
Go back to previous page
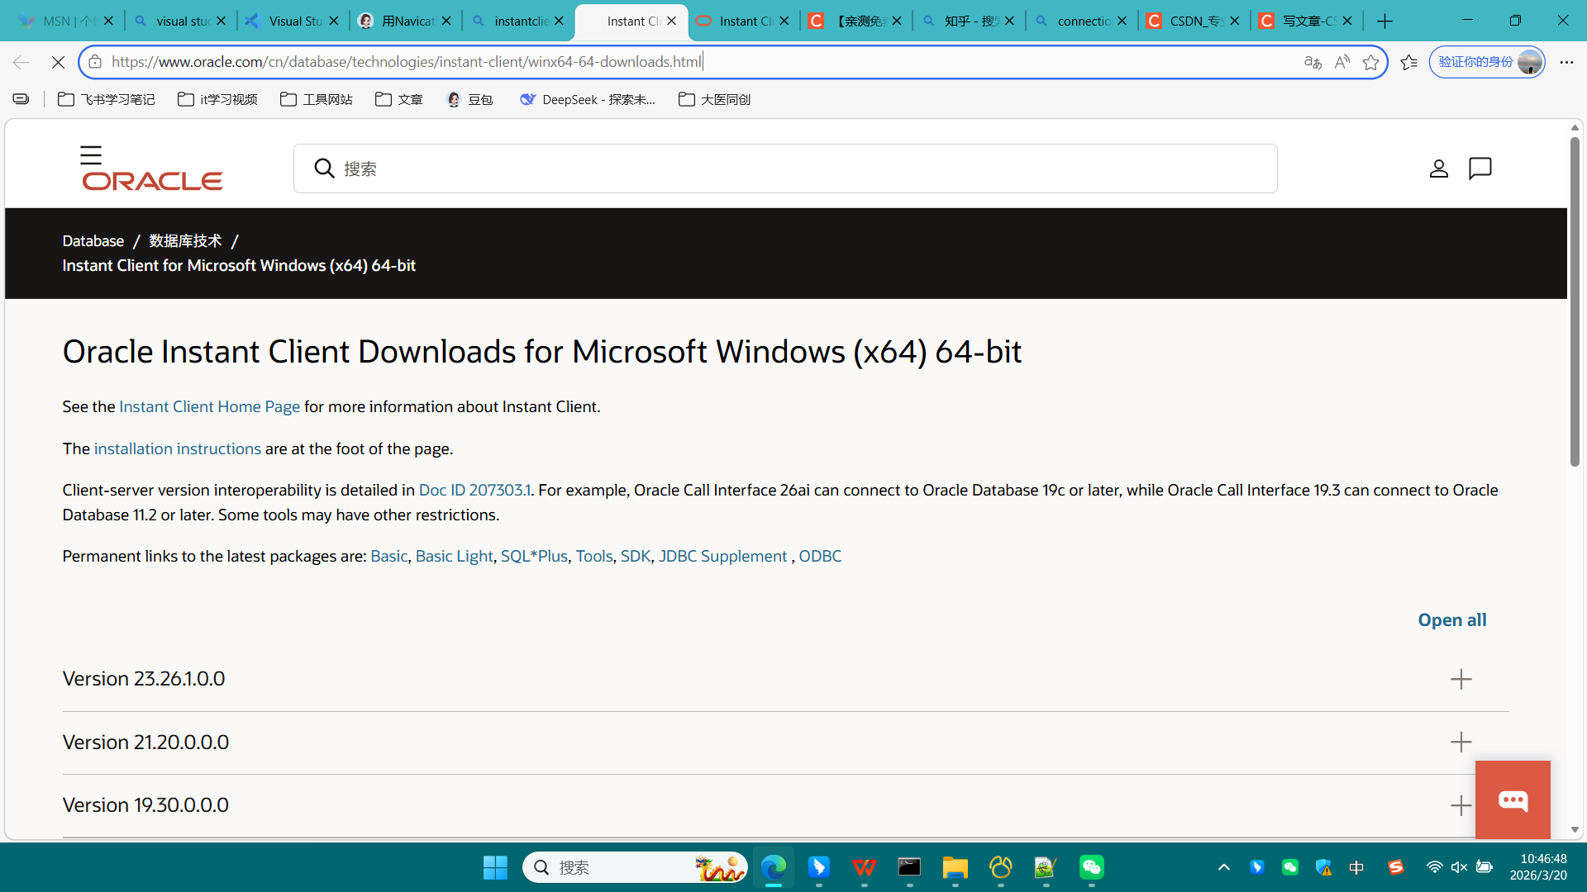click(x=21, y=62)
